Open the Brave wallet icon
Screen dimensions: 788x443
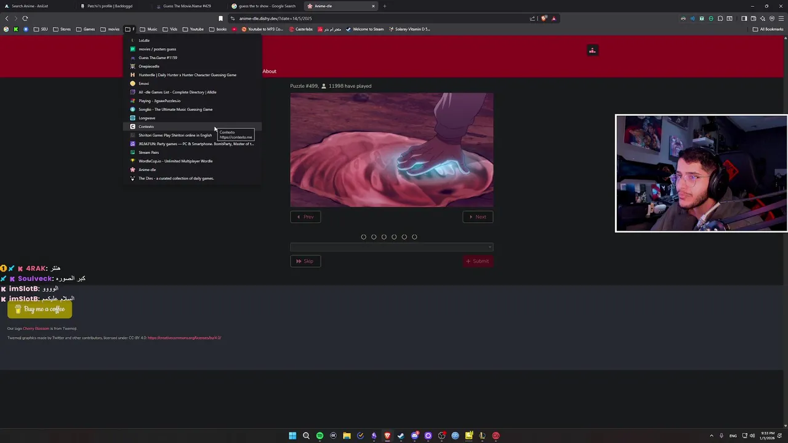[754, 18]
